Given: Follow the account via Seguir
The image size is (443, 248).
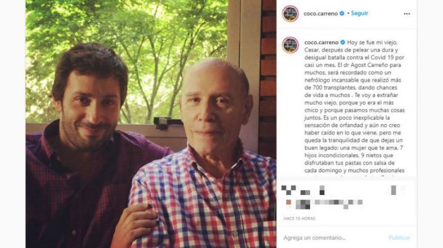Looking at the screenshot, I should tap(359, 13).
